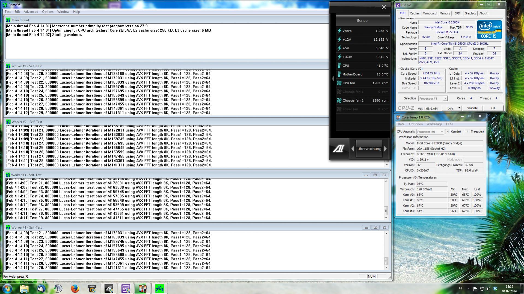Click the Dropbox icon in the system tray
524x294 pixels.
coord(495,289)
